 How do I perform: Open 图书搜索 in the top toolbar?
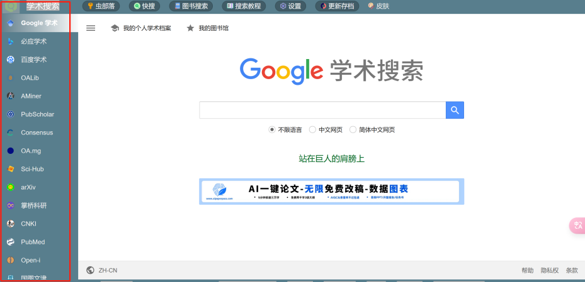point(191,6)
